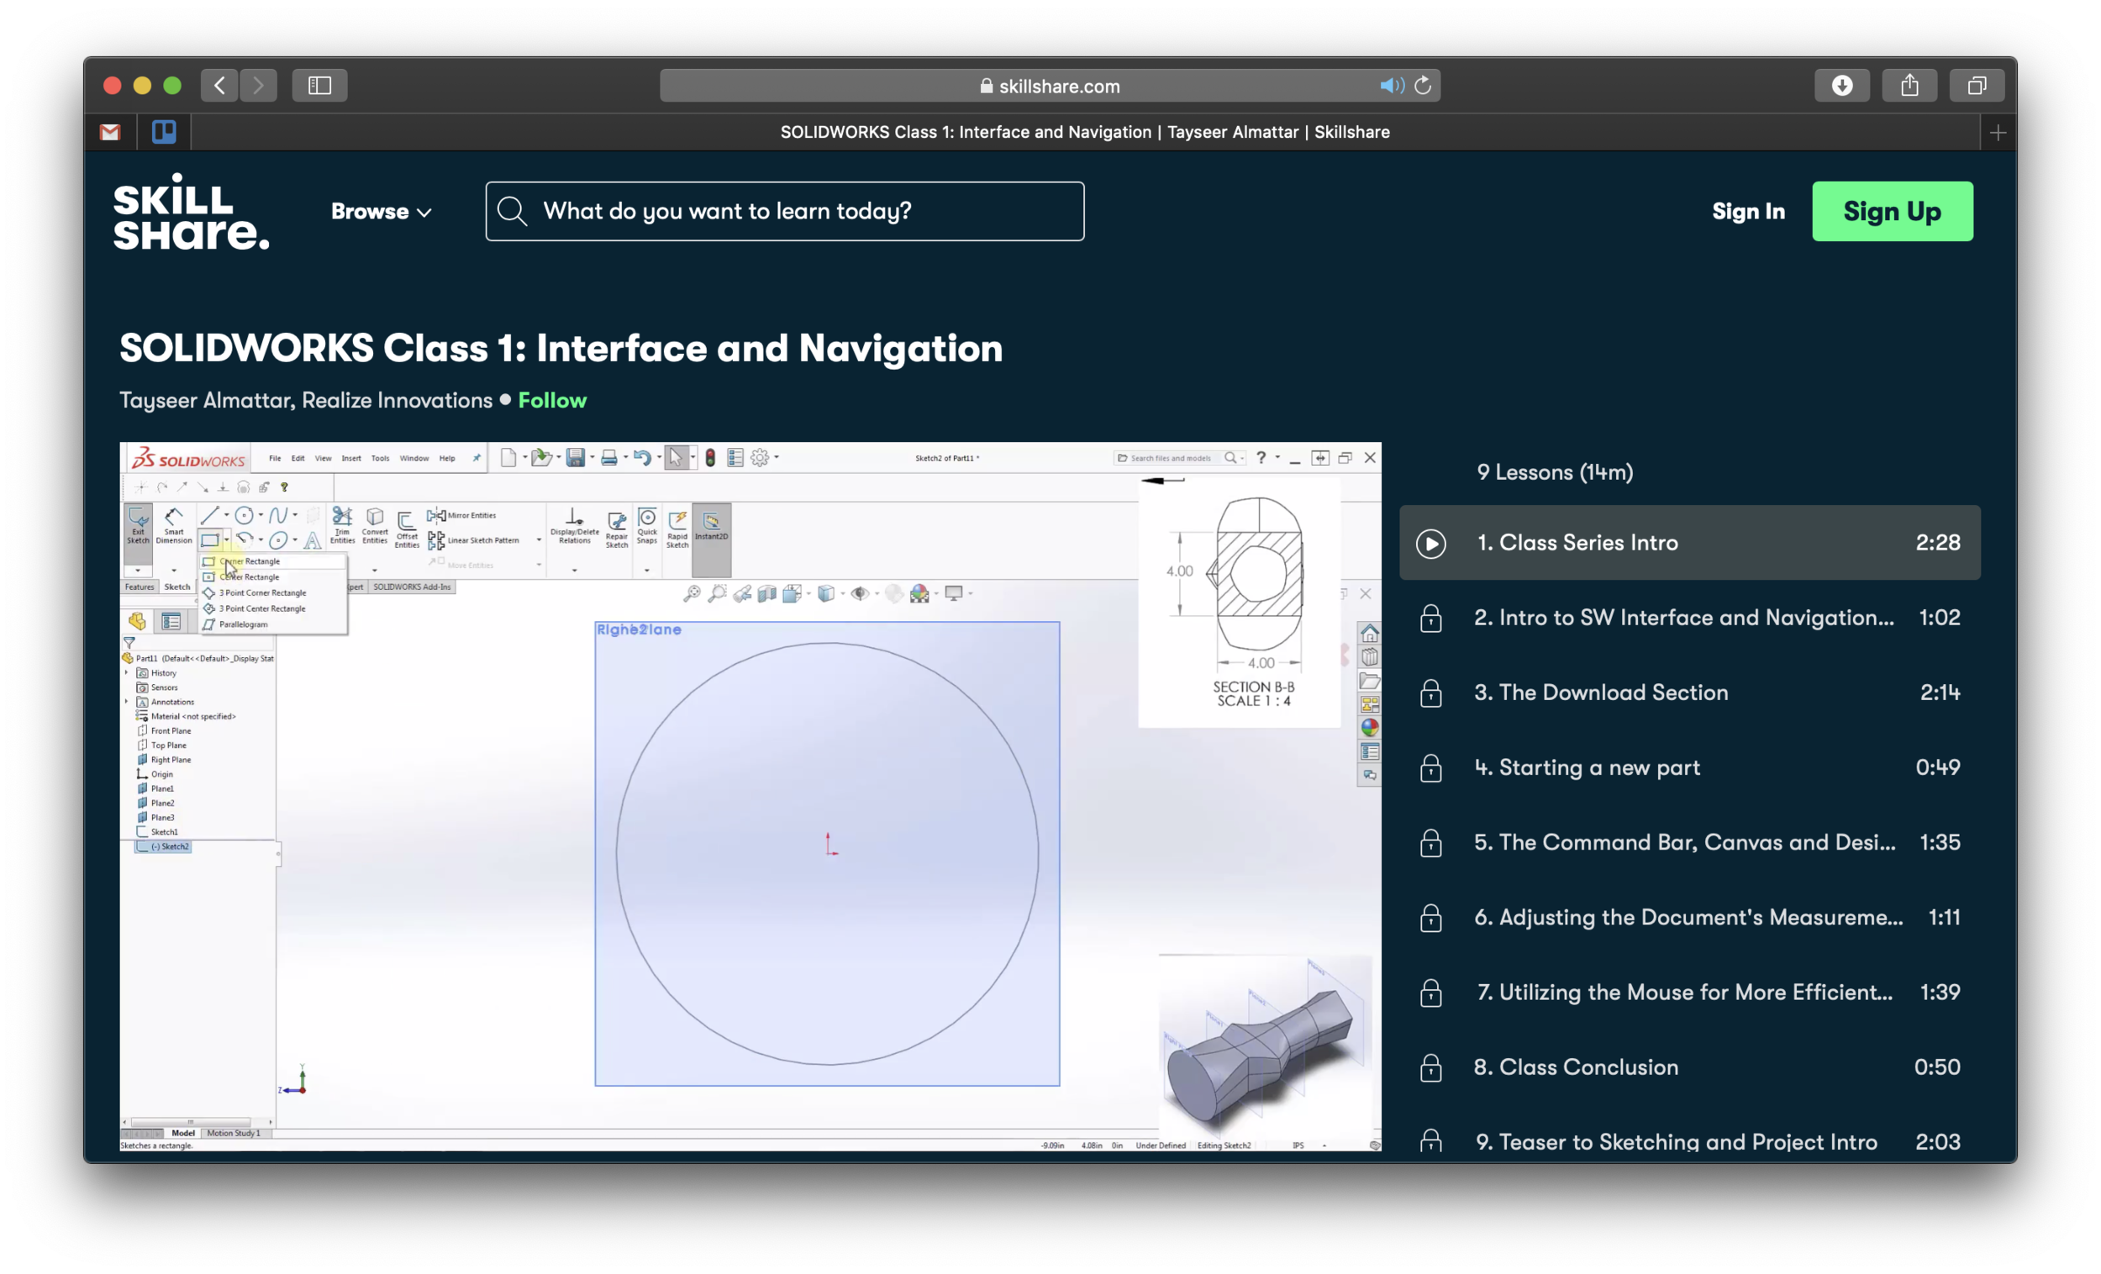This screenshot has width=2101, height=1274.
Task: Follow the teacher Tayseer Almattar
Action: click(551, 401)
